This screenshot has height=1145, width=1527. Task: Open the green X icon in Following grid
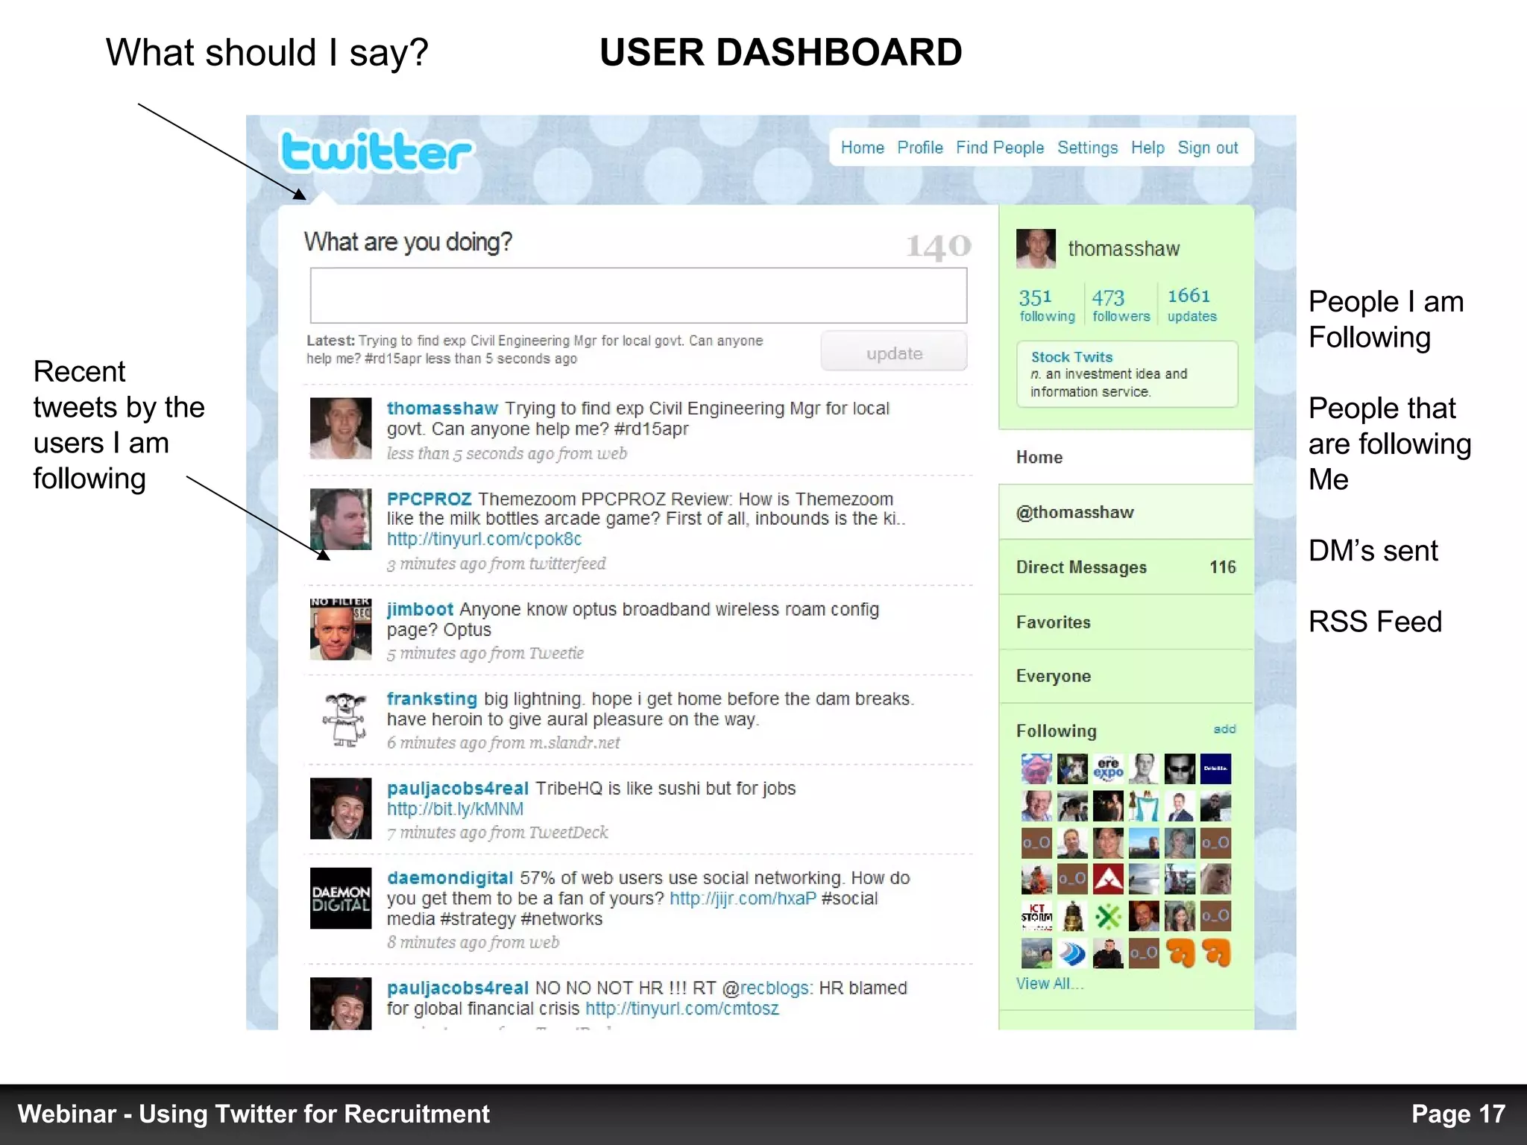[1108, 915]
